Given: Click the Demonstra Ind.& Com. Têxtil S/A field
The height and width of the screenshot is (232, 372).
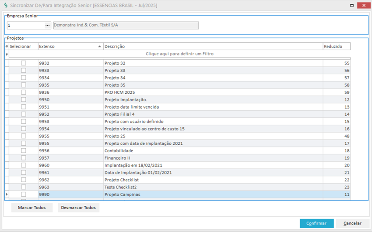Looking at the screenshot, I should (126, 25).
